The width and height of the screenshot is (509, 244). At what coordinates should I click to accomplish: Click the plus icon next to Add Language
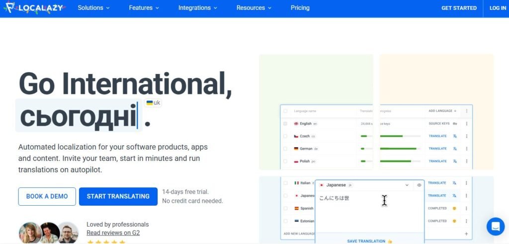pos(455,111)
